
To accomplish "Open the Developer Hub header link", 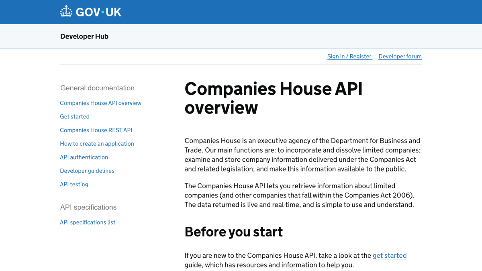I will pos(84,37).
